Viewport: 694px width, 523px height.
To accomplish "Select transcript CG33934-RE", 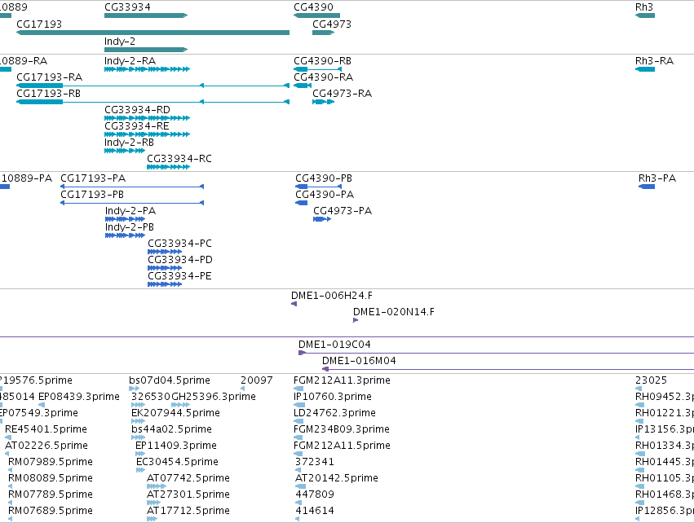I will 147,134.
